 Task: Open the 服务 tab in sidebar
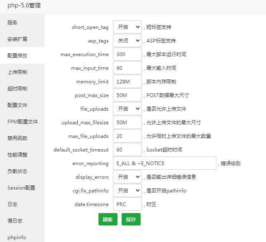[x=12, y=23]
